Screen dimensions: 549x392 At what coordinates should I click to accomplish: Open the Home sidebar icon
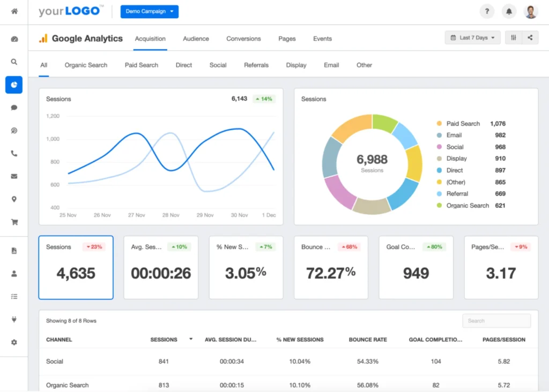[x=13, y=11]
